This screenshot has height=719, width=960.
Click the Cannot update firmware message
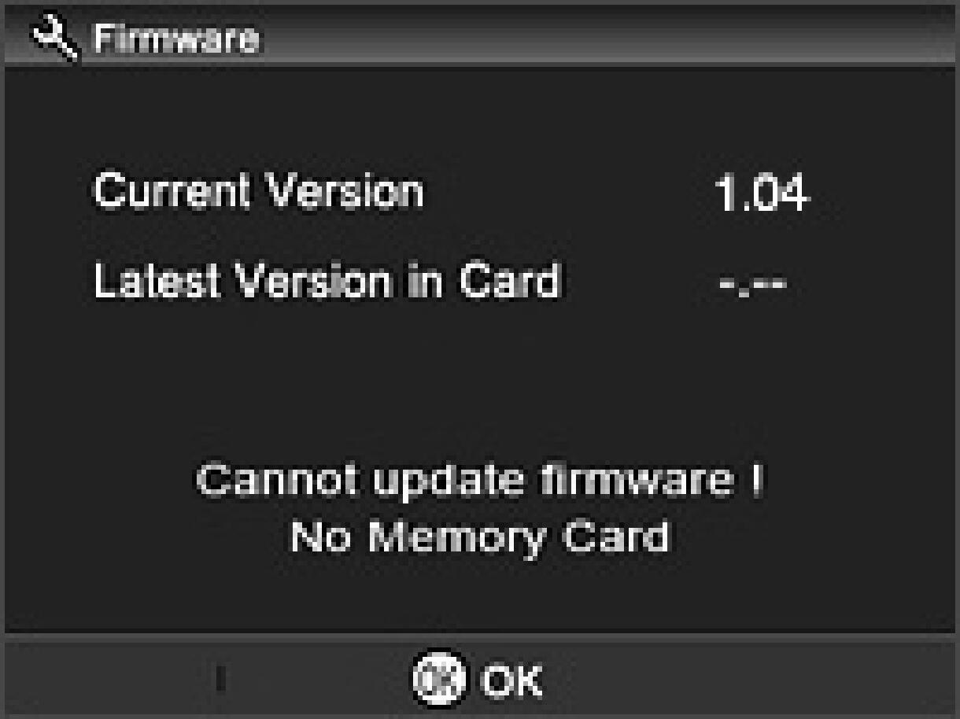click(x=480, y=481)
